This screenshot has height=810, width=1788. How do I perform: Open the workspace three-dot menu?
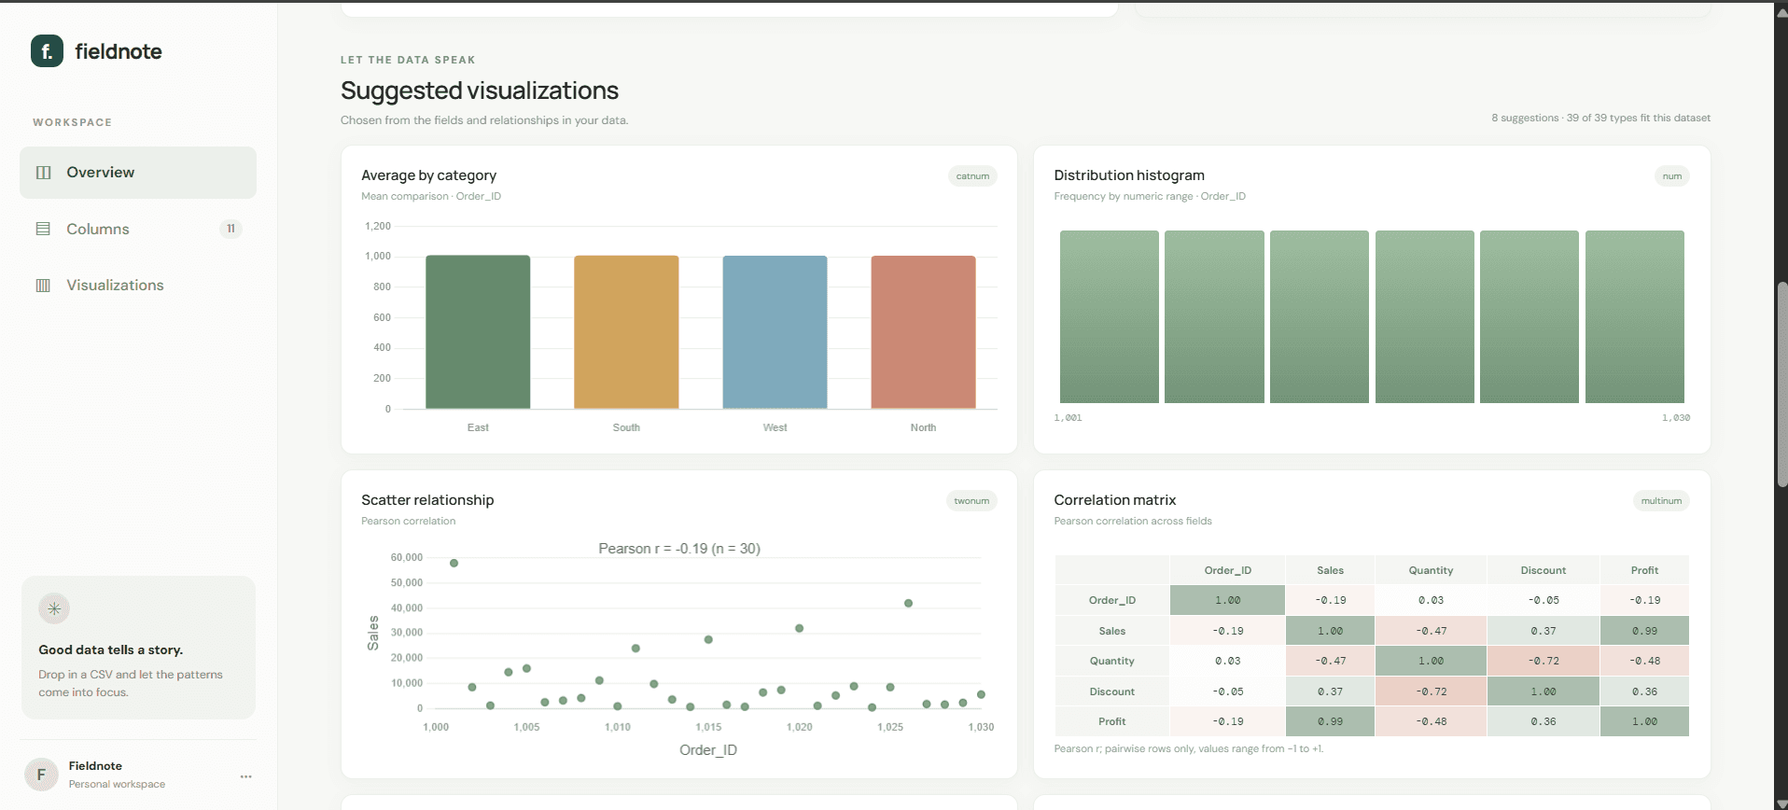[245, 776]
